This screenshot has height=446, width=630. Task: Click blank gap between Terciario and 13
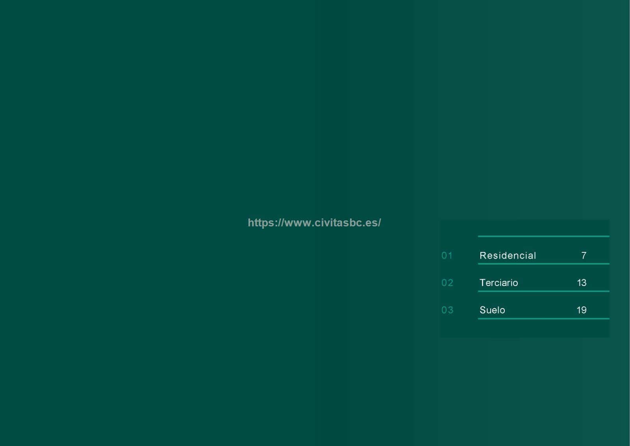(x=547, y=283)
